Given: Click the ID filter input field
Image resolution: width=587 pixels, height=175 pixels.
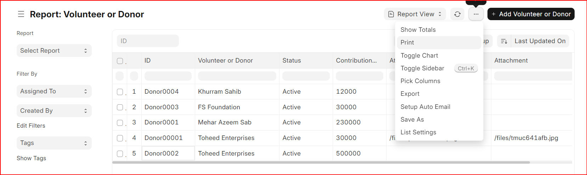Looking at the screenshot, I should tap(148, 41).
